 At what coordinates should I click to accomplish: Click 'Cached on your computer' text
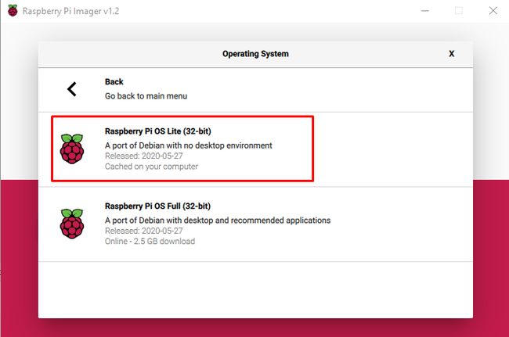151,167
